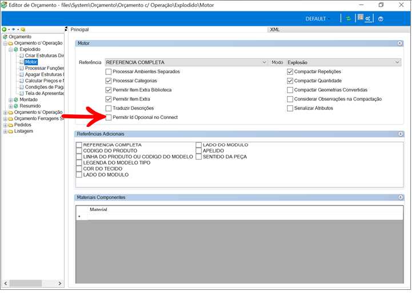Screen dimensions: 415x295
Task: Uncheck Processar Categorias
Action: tap(109, 81)
